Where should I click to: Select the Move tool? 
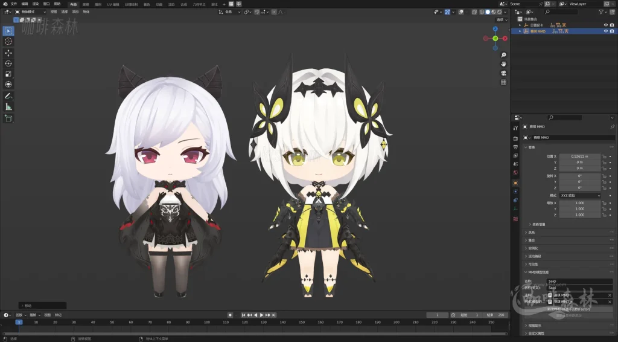point(8,53)
